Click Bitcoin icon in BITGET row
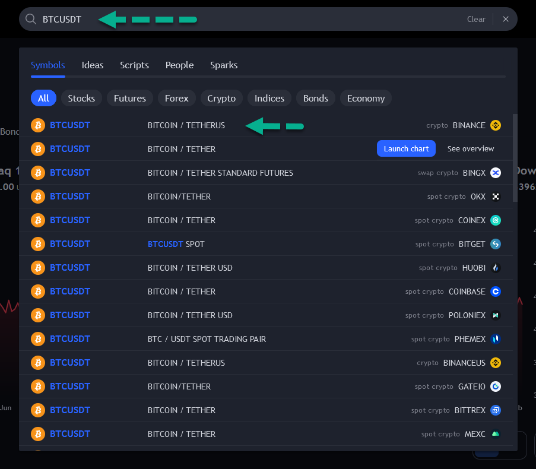The width and height of the screenshot is (536, 469). 38,244
